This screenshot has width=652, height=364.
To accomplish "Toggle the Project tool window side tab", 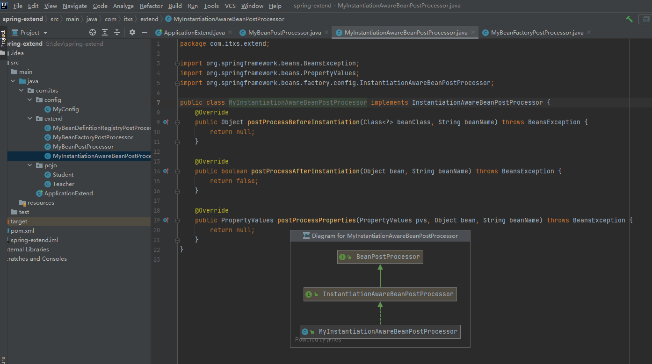I will point(3,39).
